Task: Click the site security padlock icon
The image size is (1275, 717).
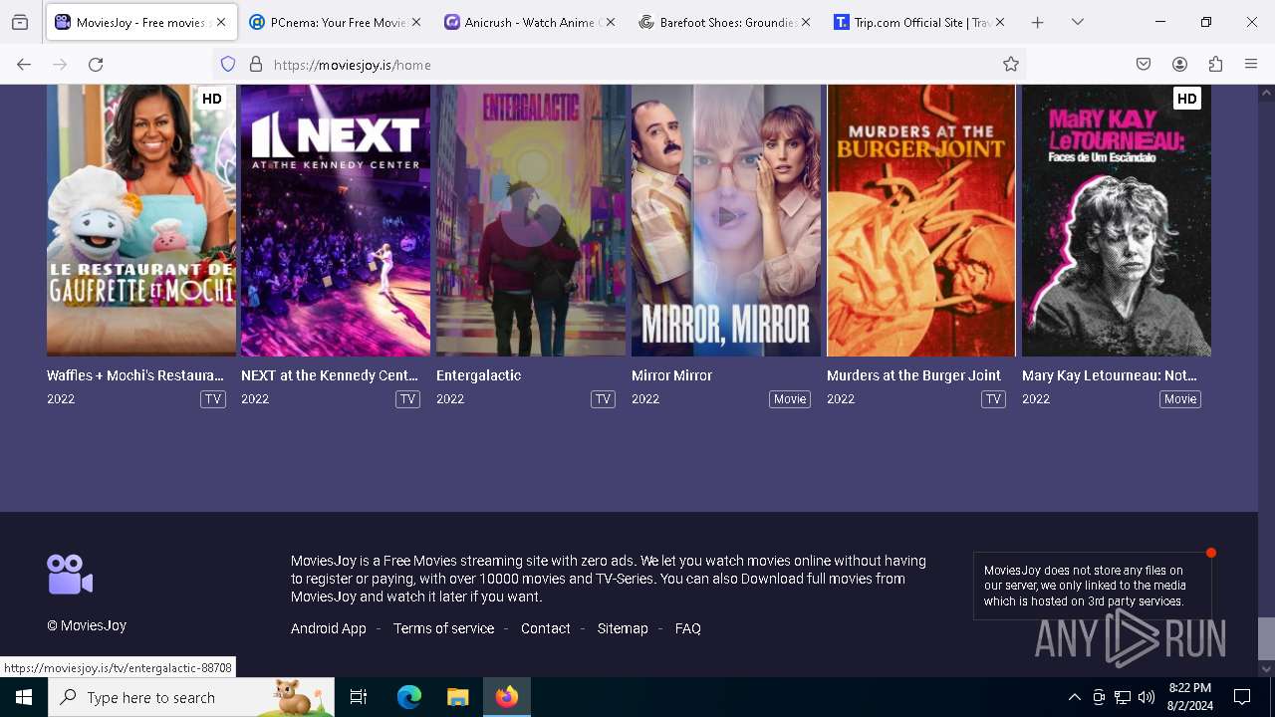Action: pyautogui.click(x=256, y=65)
